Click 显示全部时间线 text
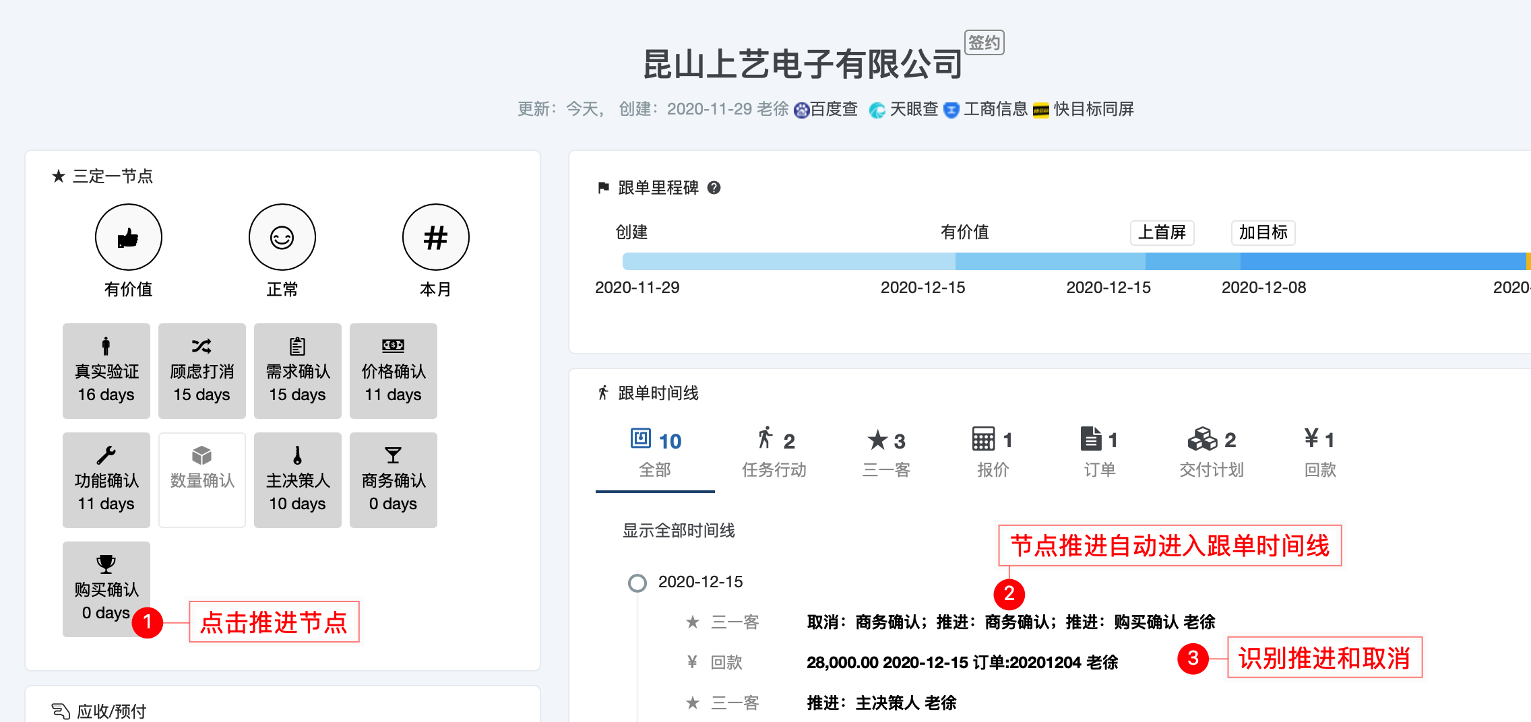This screenshot has height=722, width=1531. click(x=679, y=531)
